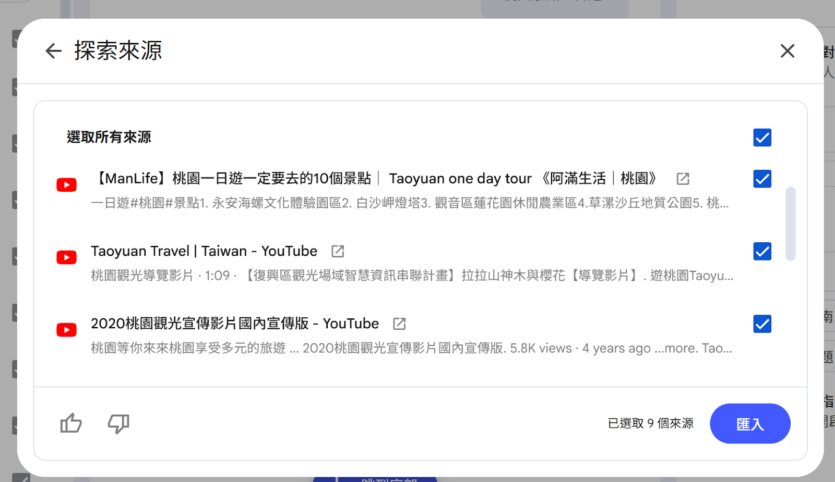This screenshot has width=835, height=482.
Task: Open 2020桃園觀光宣傳影片 external link icon
Action: (x=399, y=324)
